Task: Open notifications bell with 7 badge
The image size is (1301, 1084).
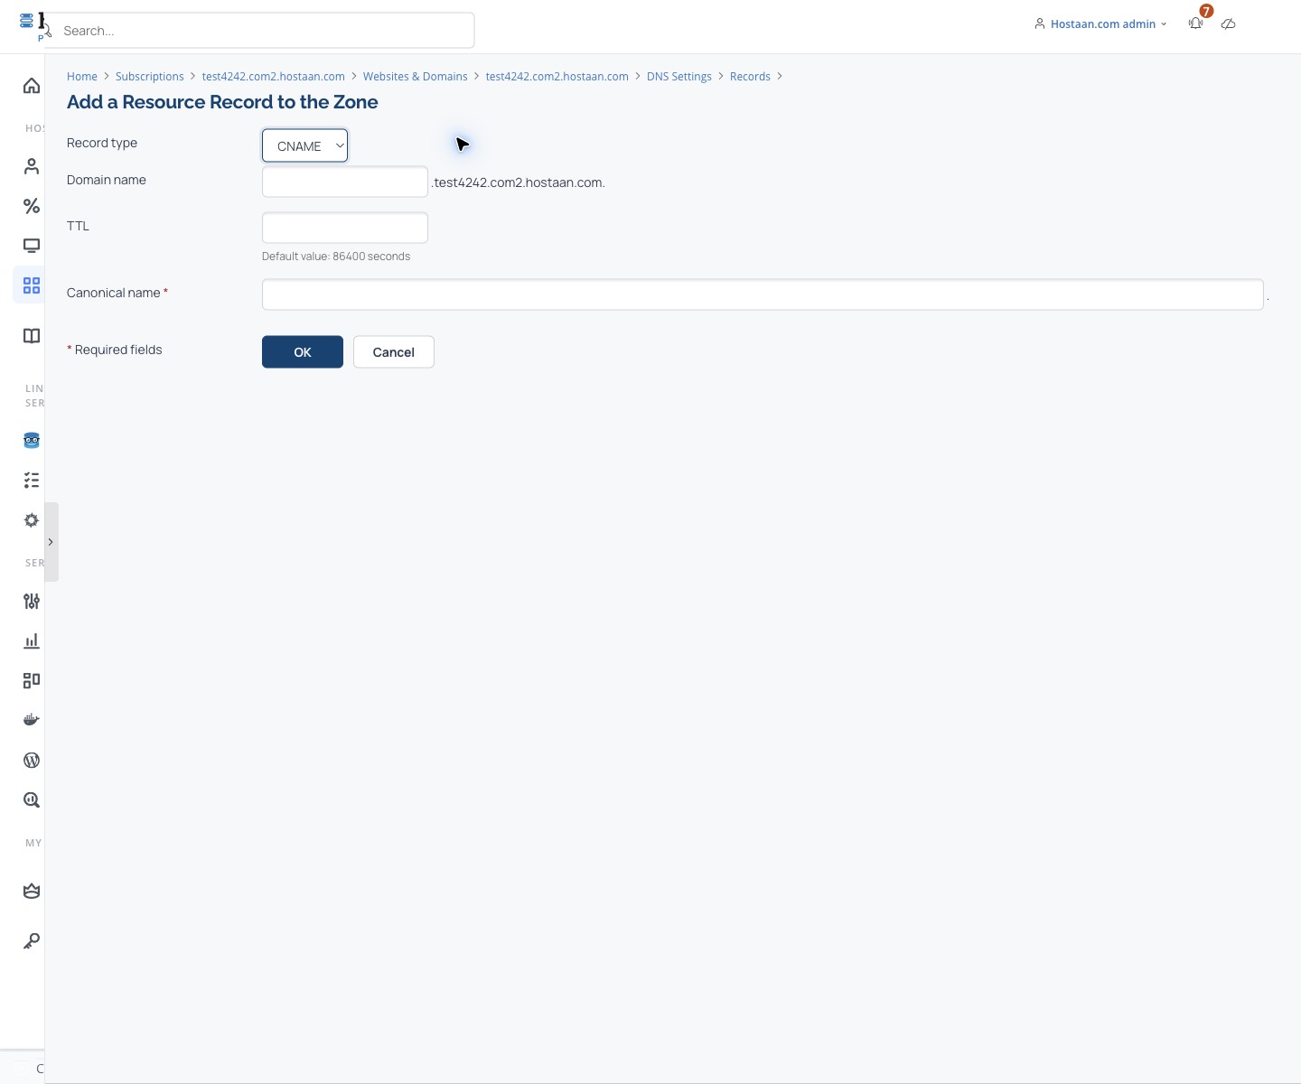Action: [1196, 23]
